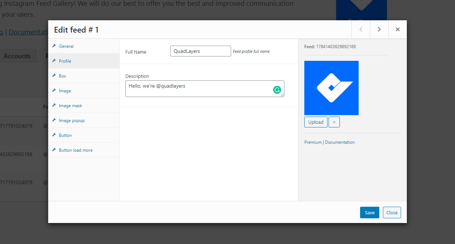Click the Edit feed # 1 title
The height and width of the screenshot is (244, 455).
[76, 30]
